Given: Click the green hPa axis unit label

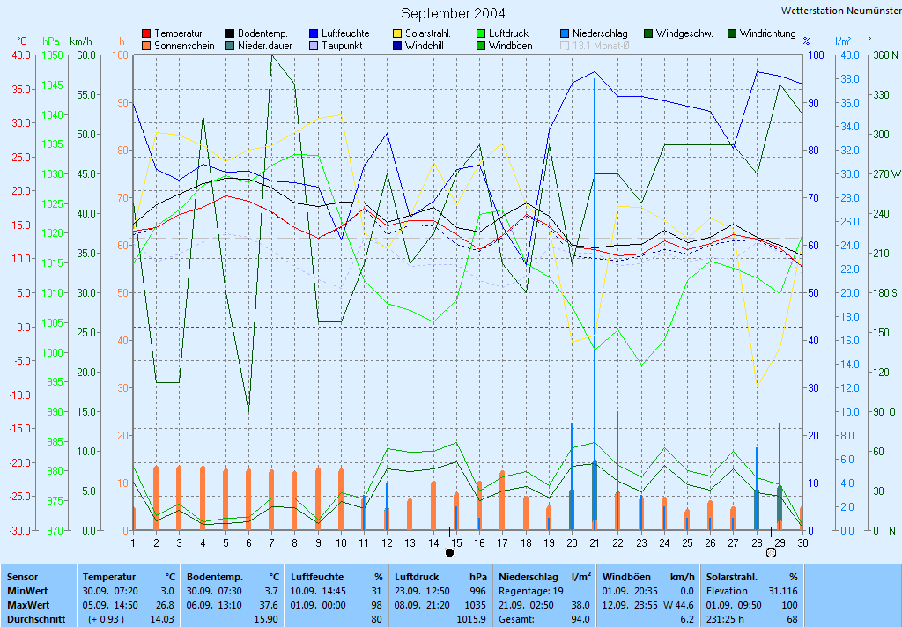Looking at the screenshot, I should (x=51, y=41).
